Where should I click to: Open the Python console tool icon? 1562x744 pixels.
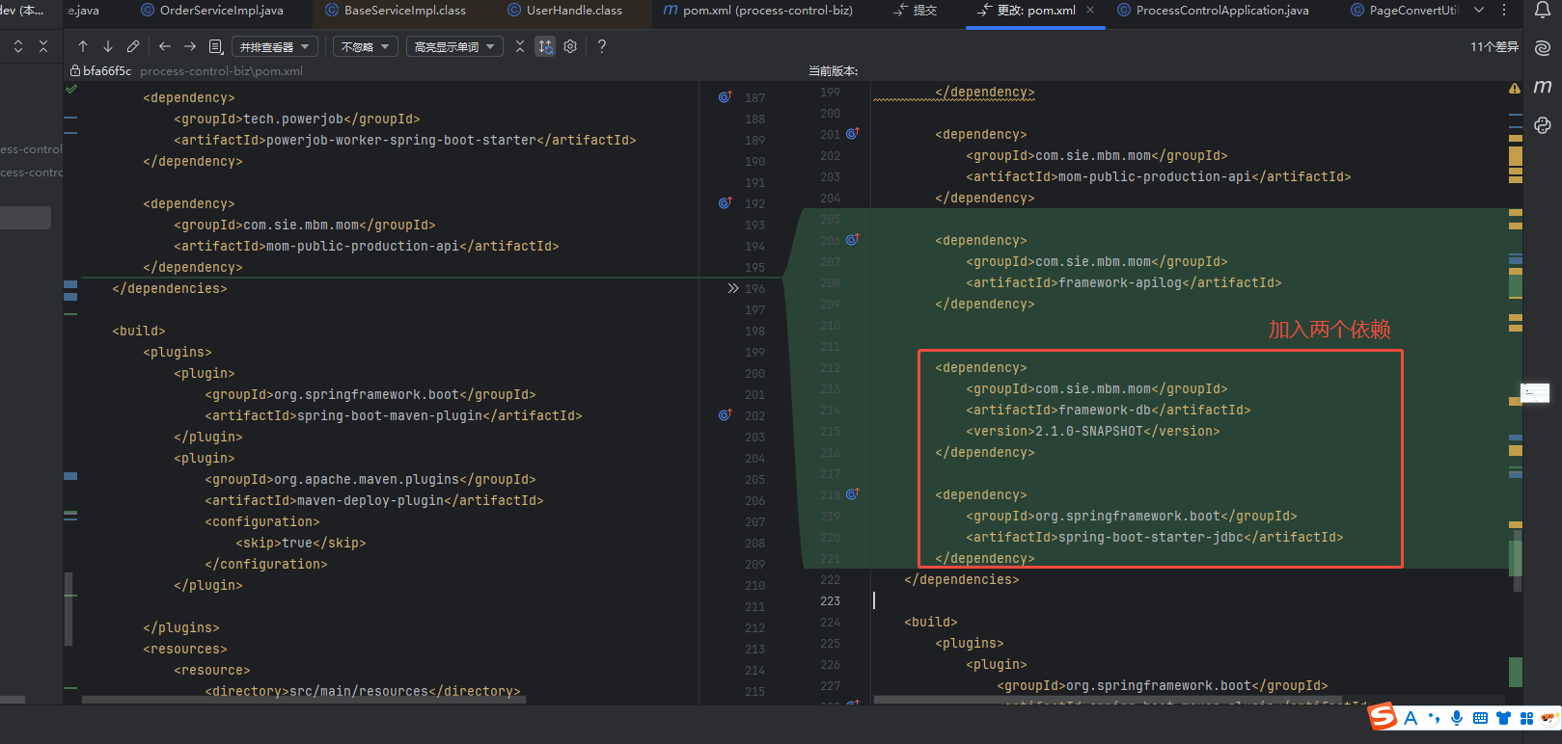pyautogui.click(x=1543, y=125)
